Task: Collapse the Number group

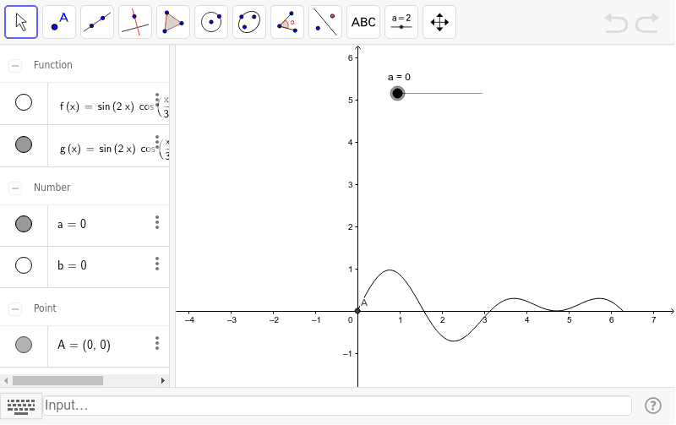Action: [15, 188]
